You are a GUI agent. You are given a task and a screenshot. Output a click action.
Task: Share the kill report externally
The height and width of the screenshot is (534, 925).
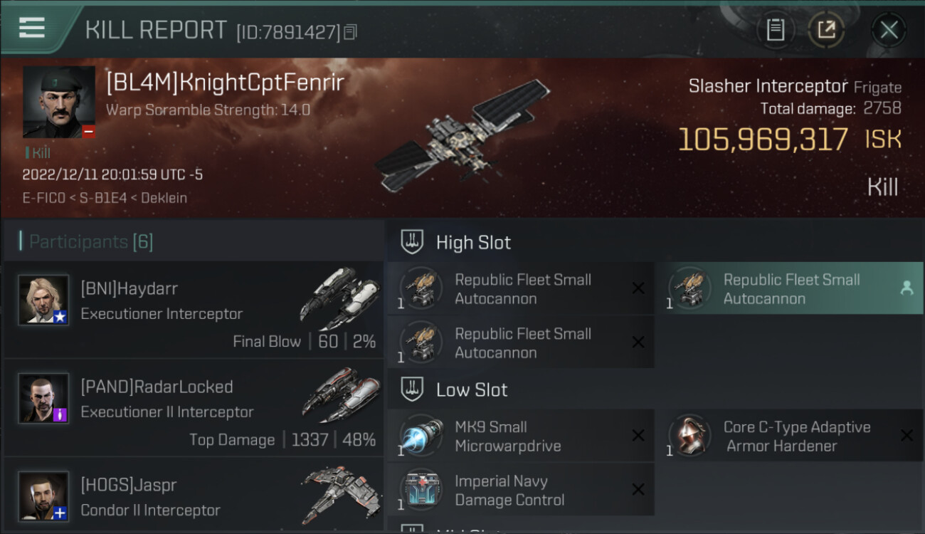[825, 30]
